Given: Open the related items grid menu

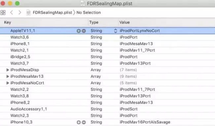Looking at the screenshot, I should 3,13.
